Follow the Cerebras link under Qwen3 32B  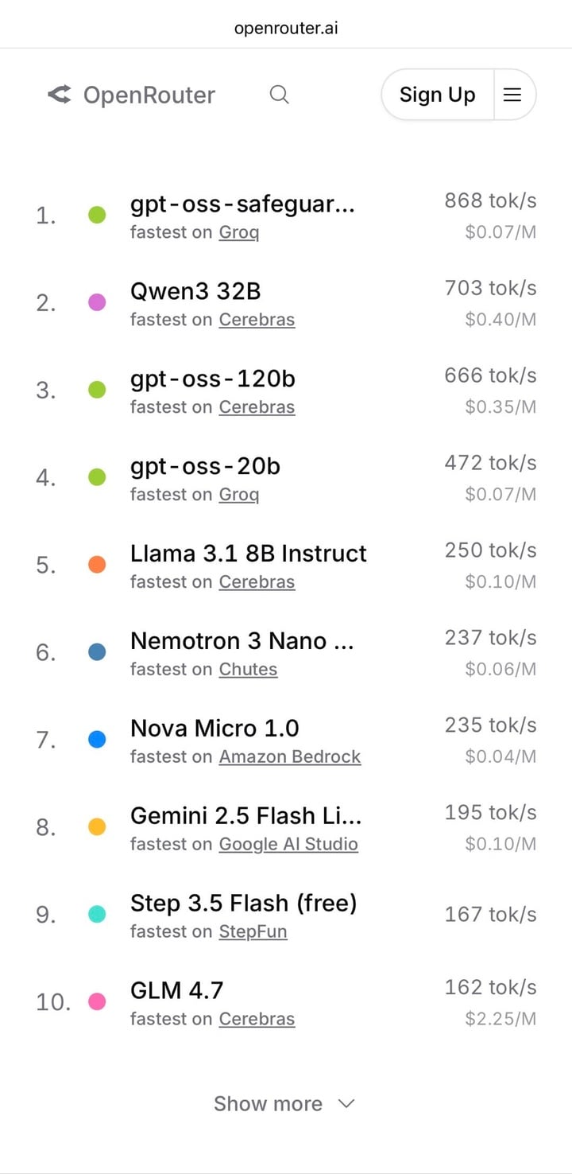point(257,320)
